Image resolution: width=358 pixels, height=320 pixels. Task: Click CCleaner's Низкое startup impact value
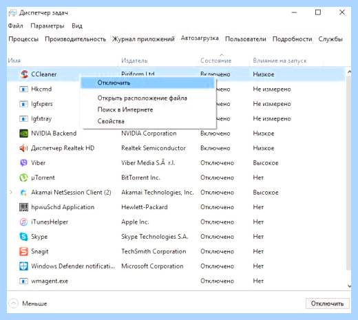click(x=264, y=74)
